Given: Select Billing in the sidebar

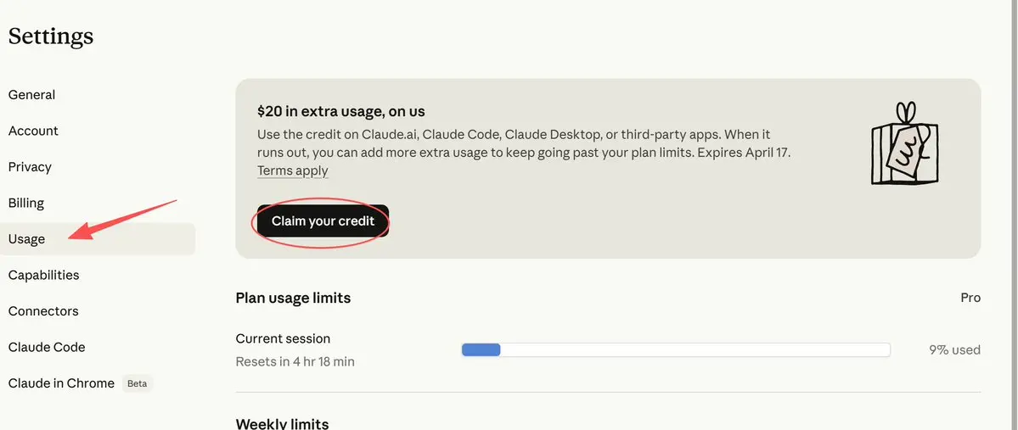Looking at the screenshot, I should tap(26, 203).
